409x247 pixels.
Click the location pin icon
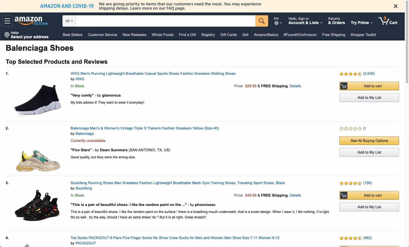(7, 35)
